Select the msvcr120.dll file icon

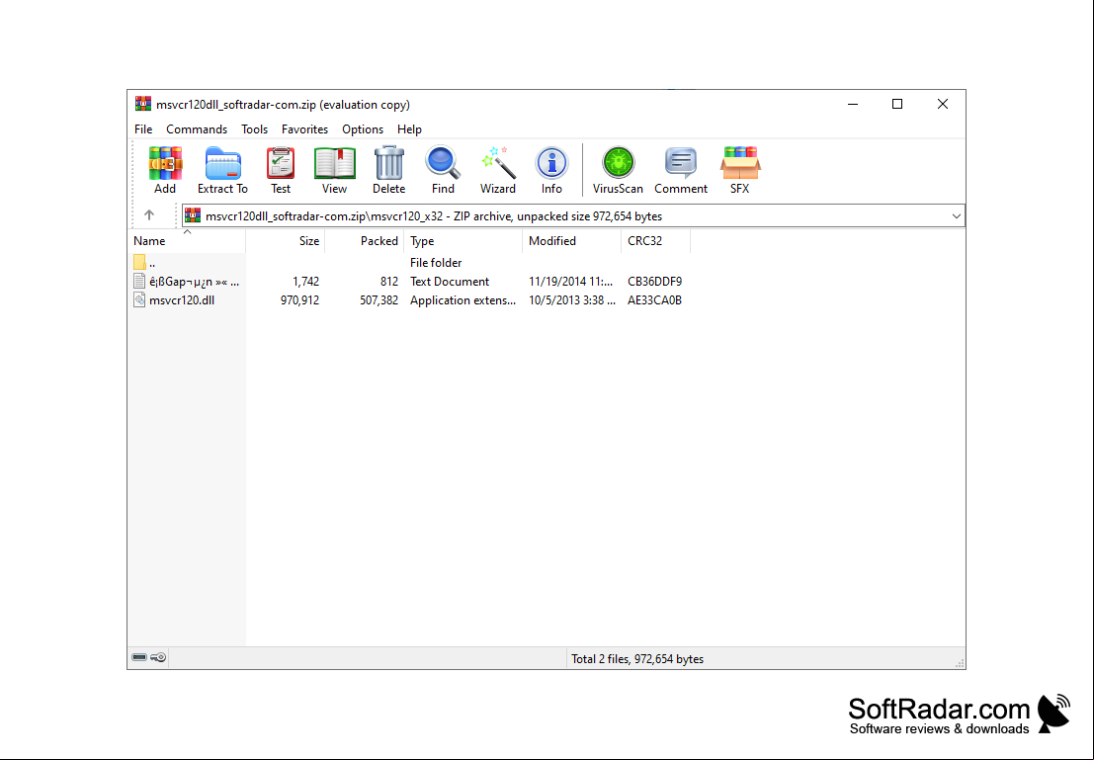pyautogui.click(x=139, y=300)
